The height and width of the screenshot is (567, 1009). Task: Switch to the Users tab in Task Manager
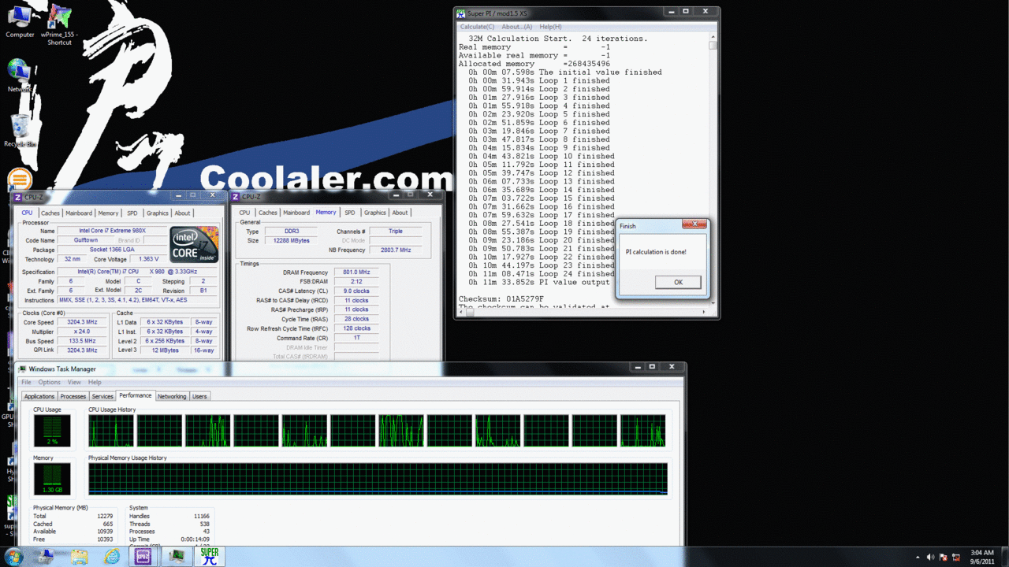(200, 396)
